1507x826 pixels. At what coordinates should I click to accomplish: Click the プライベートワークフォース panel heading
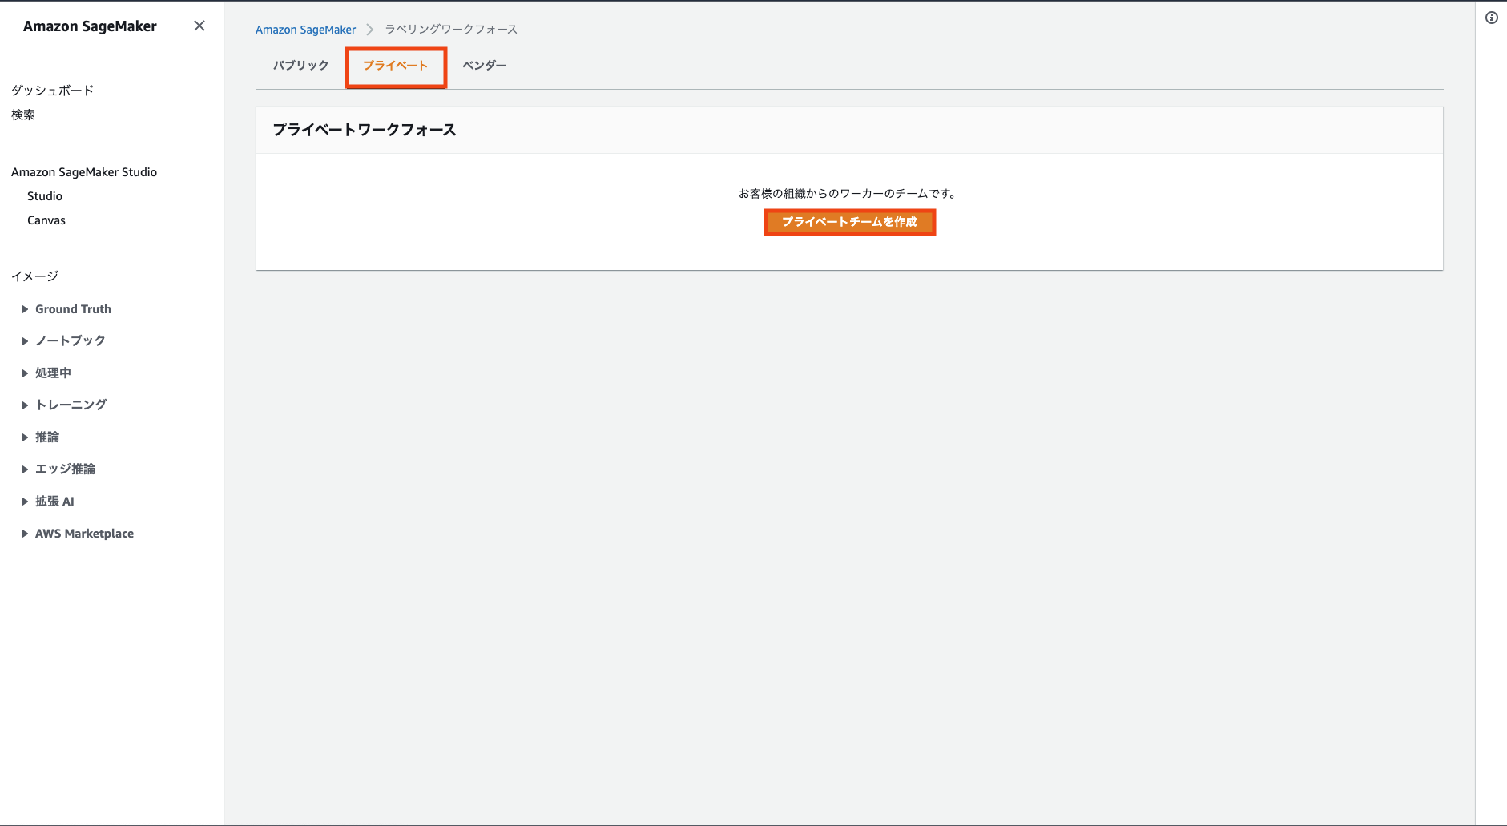point(365,130)
